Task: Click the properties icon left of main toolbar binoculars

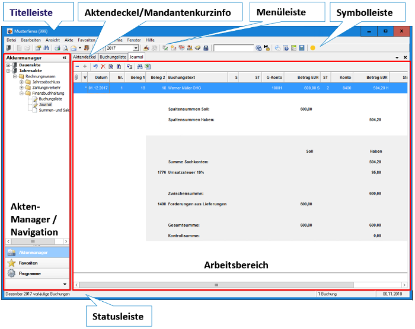Action: 38,48
